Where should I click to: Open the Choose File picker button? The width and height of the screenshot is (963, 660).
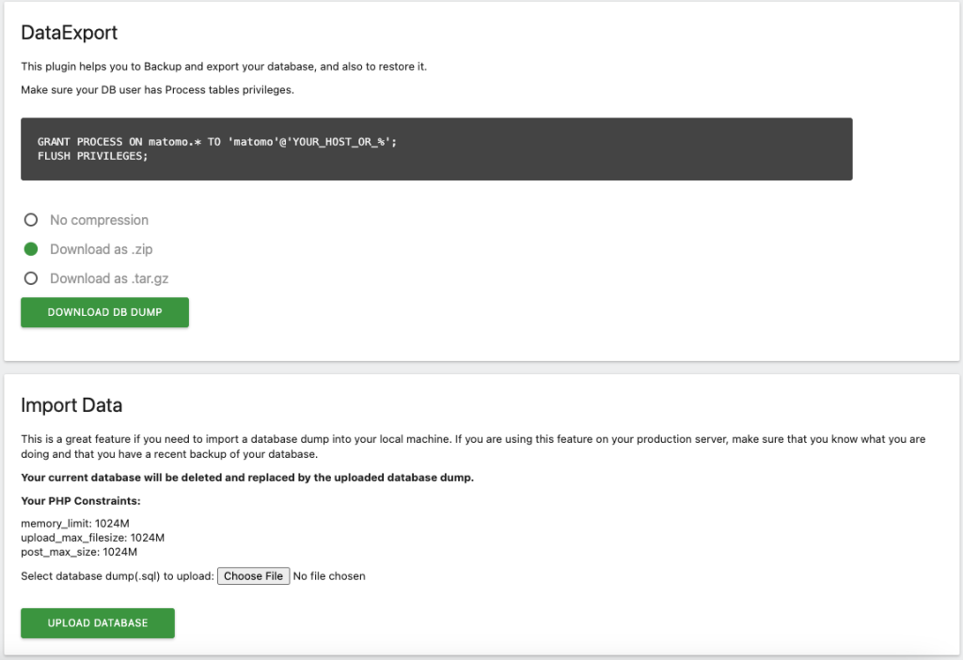253,576
